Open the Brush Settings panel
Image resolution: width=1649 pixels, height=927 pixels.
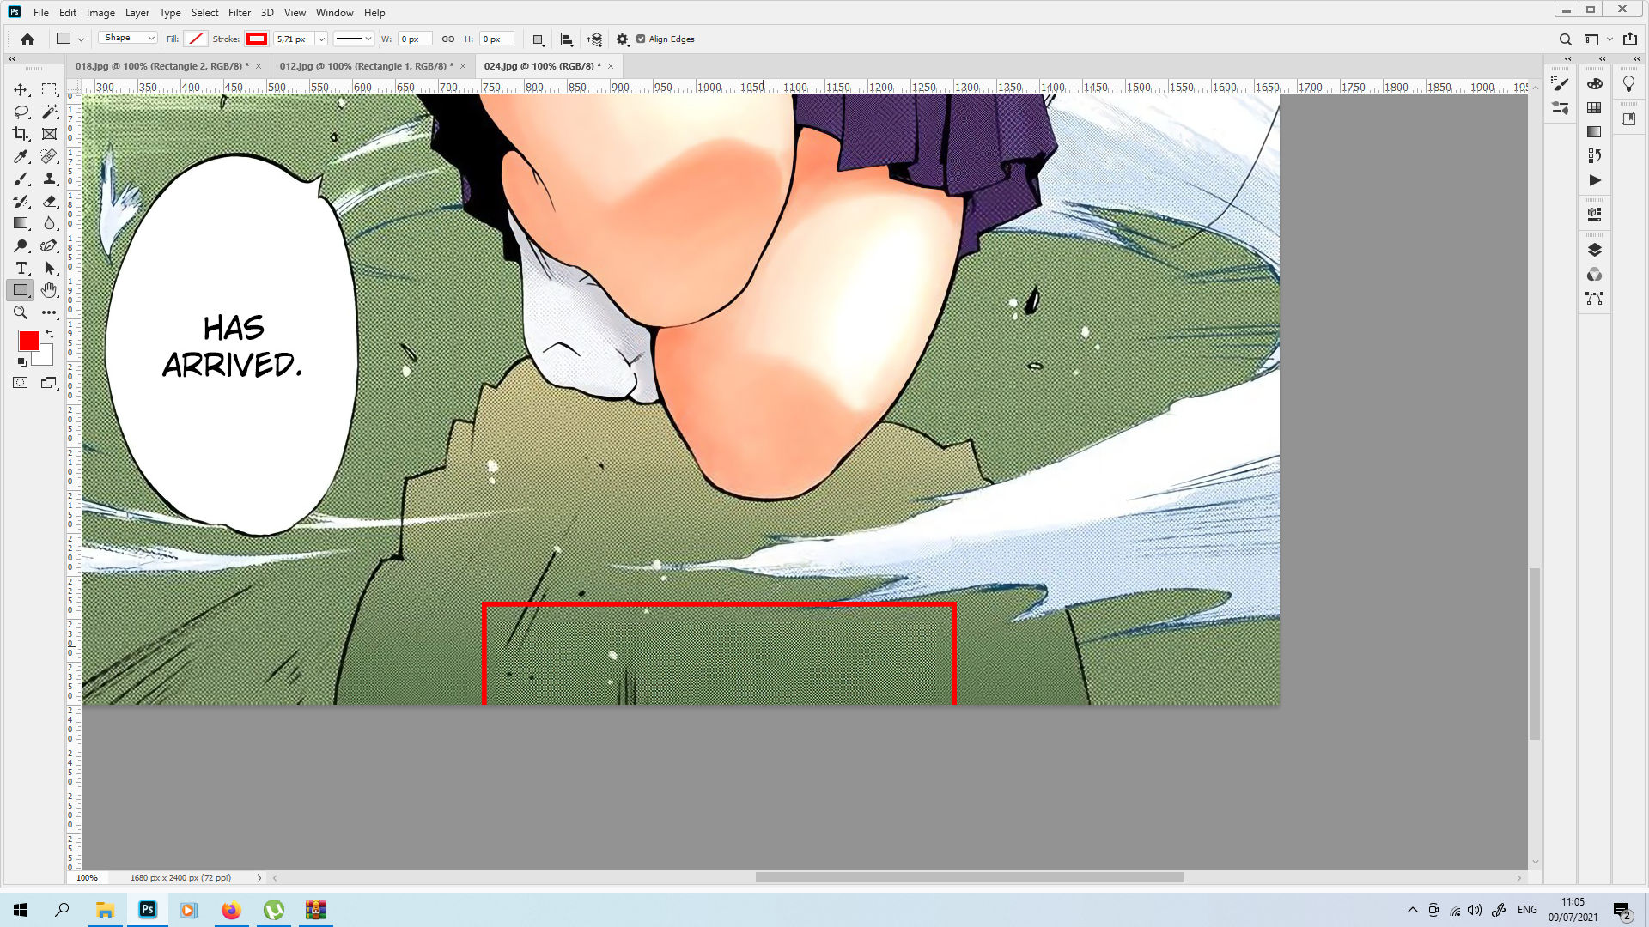[1561, 83]
